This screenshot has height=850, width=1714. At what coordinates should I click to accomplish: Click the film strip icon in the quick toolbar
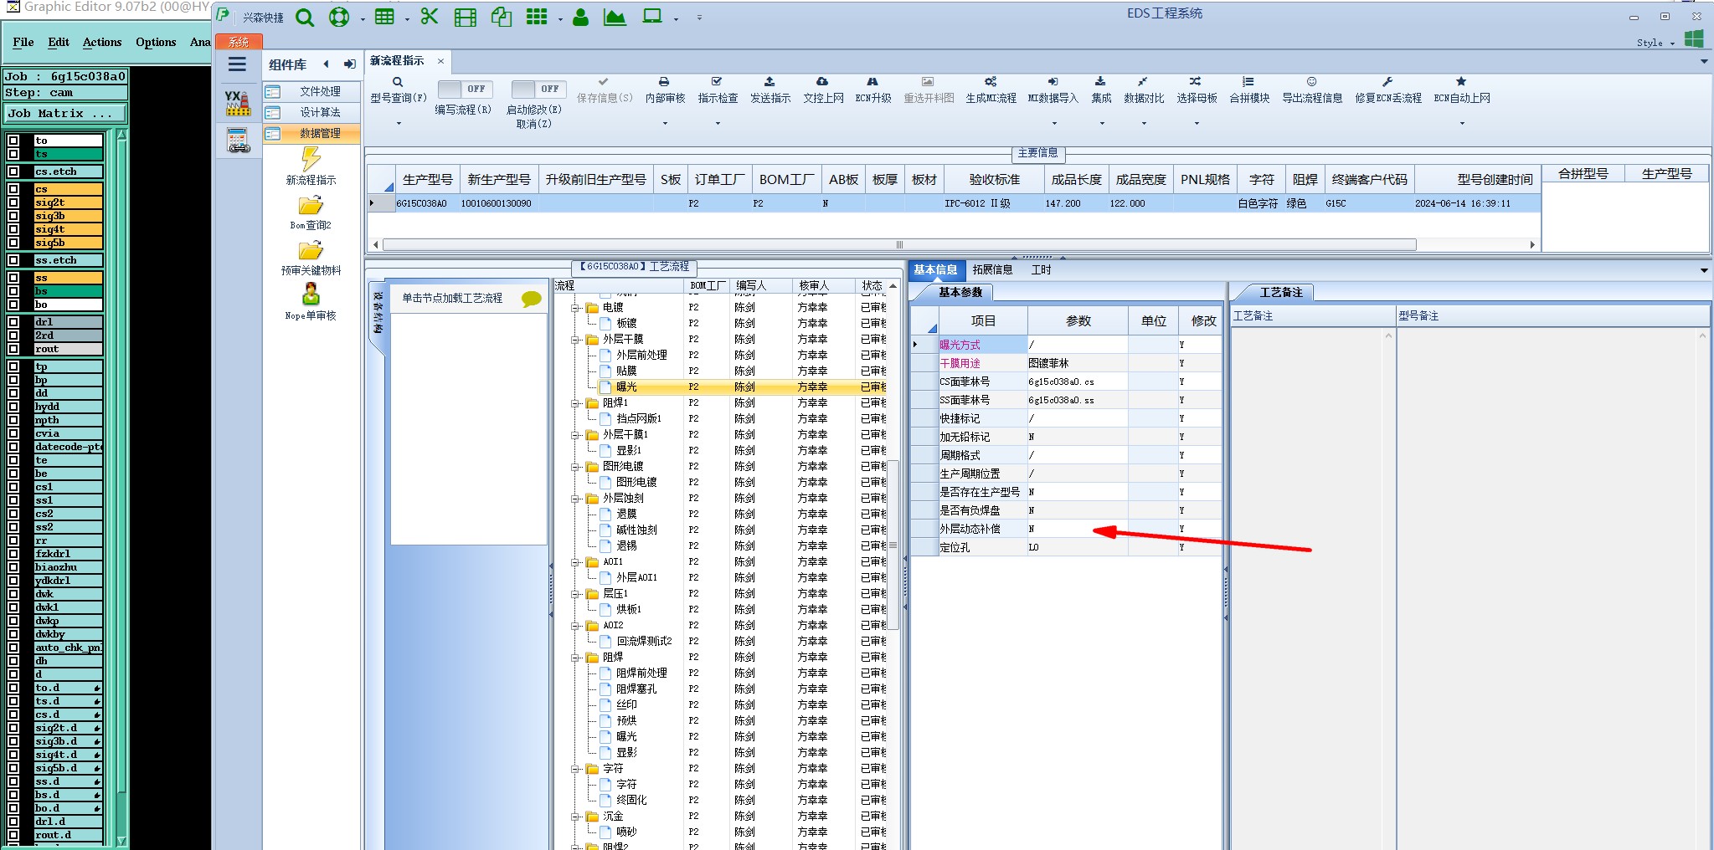click(465, 18)
